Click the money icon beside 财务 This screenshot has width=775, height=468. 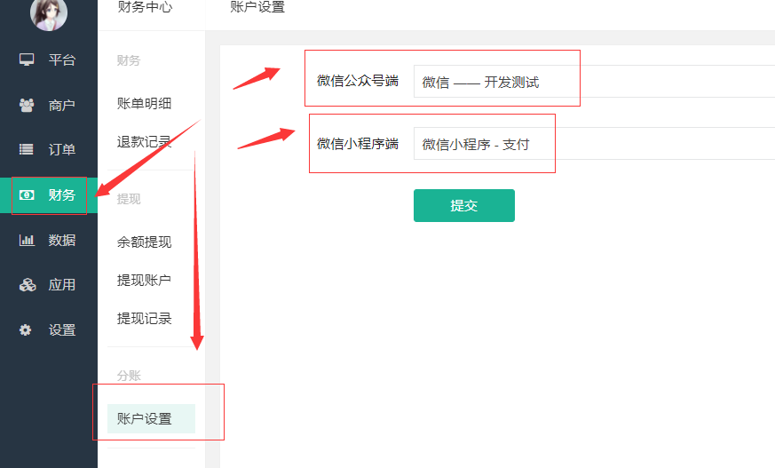coord(27,194)
